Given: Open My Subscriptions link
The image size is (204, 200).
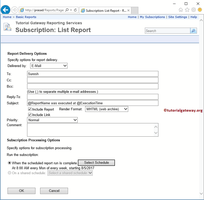Looking at the screenshot, I should click(x=152, y=17).
